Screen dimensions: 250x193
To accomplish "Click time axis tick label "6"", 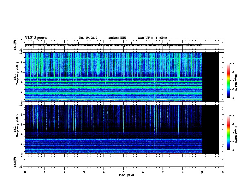I will 143,172.
